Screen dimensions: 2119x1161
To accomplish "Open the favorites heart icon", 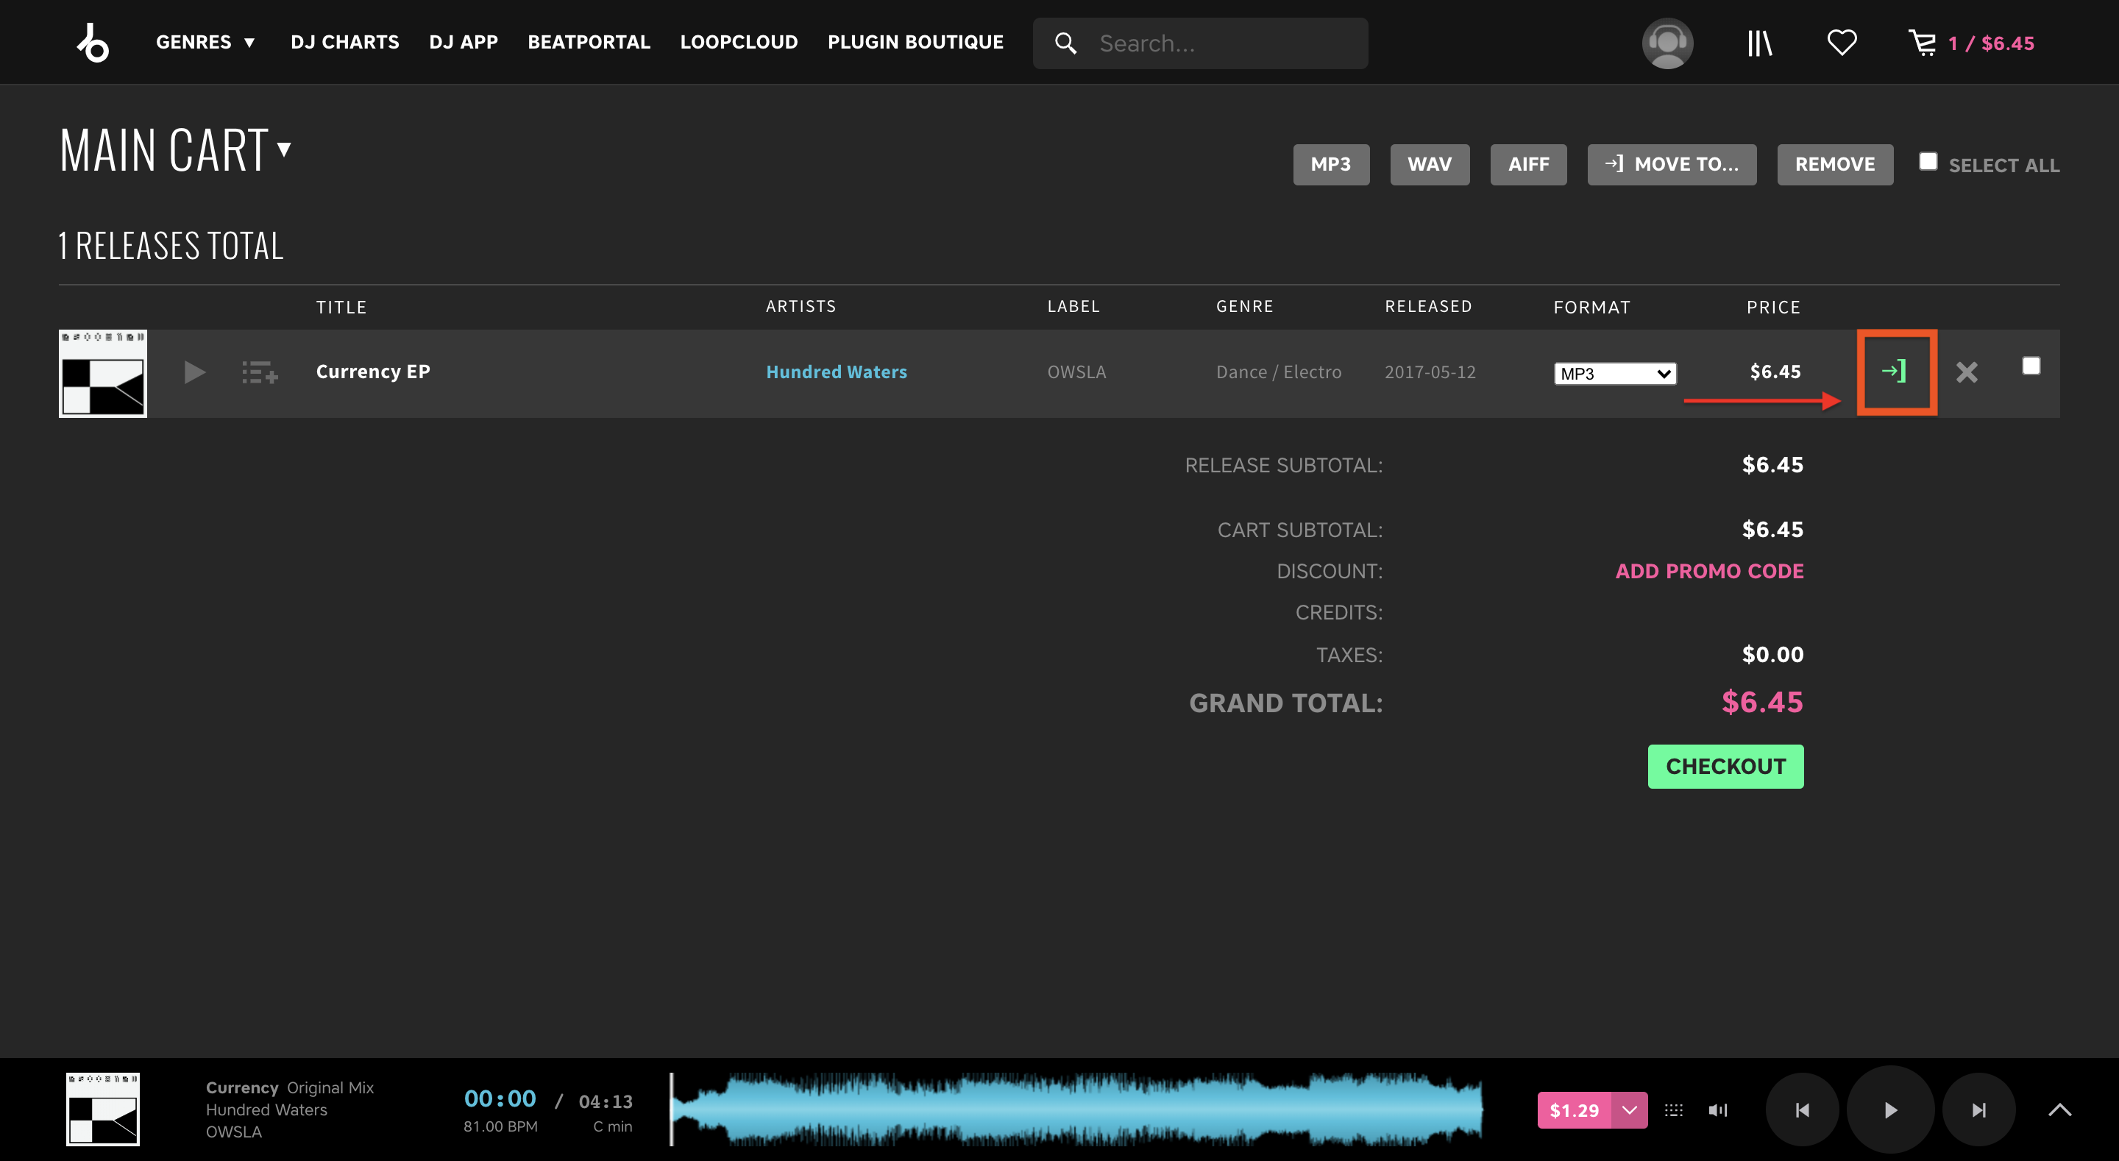I will [x=1842, y=43].
